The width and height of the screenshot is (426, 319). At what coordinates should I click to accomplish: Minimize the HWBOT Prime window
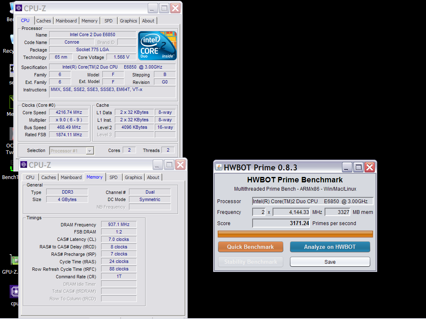click(347, 167)
